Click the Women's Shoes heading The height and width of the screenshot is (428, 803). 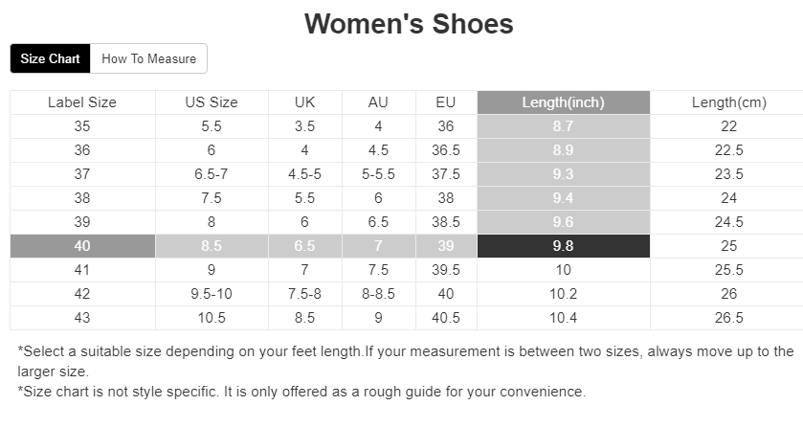point(409,24)
